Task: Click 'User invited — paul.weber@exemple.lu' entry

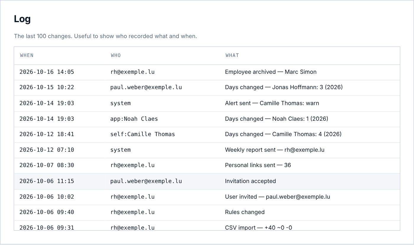Action: pos(277,197)
